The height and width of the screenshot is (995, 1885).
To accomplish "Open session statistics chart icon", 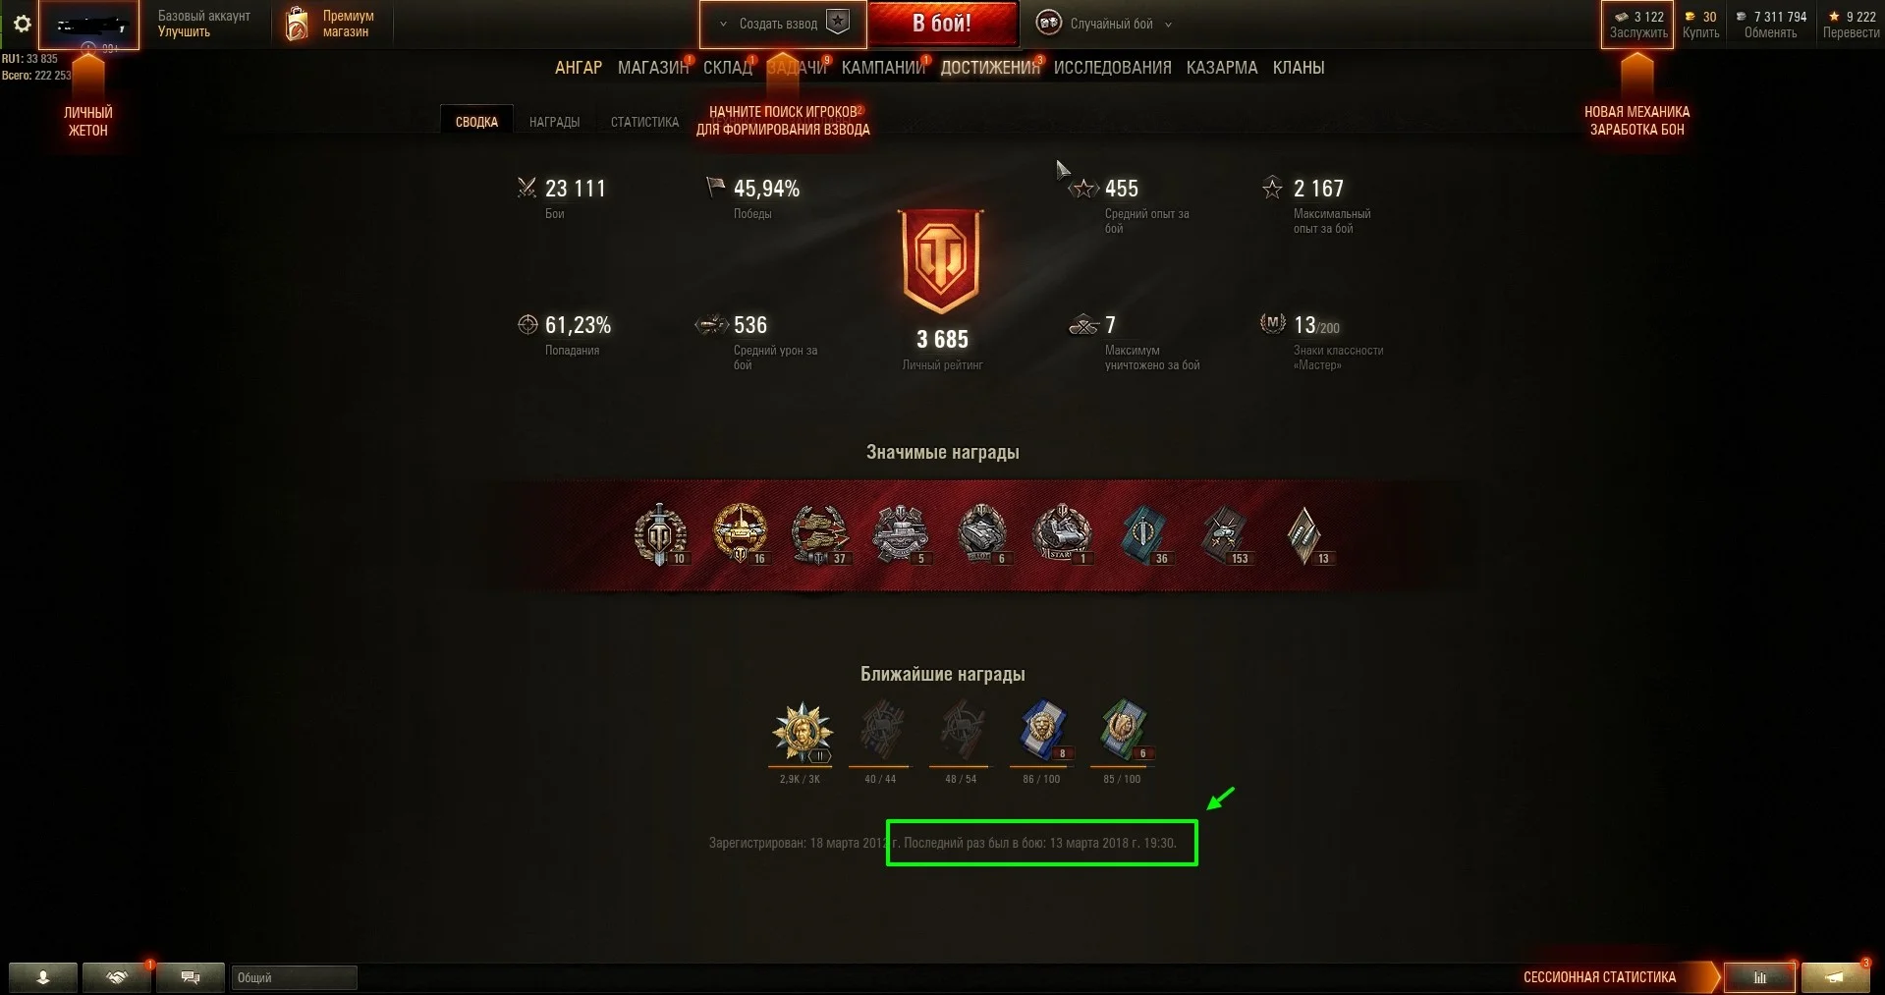I will (x=1759, y=977).
